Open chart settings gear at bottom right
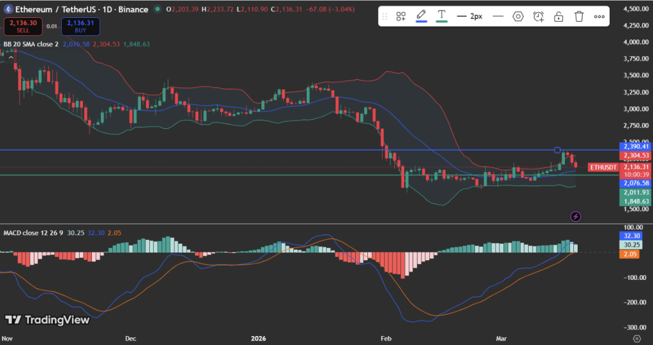The image size is (653, 345). tap(636, 338)
